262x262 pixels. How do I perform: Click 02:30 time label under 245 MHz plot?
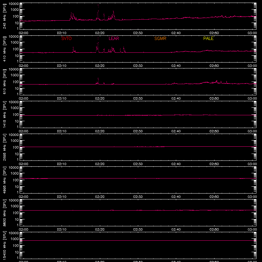click(138, 33)
